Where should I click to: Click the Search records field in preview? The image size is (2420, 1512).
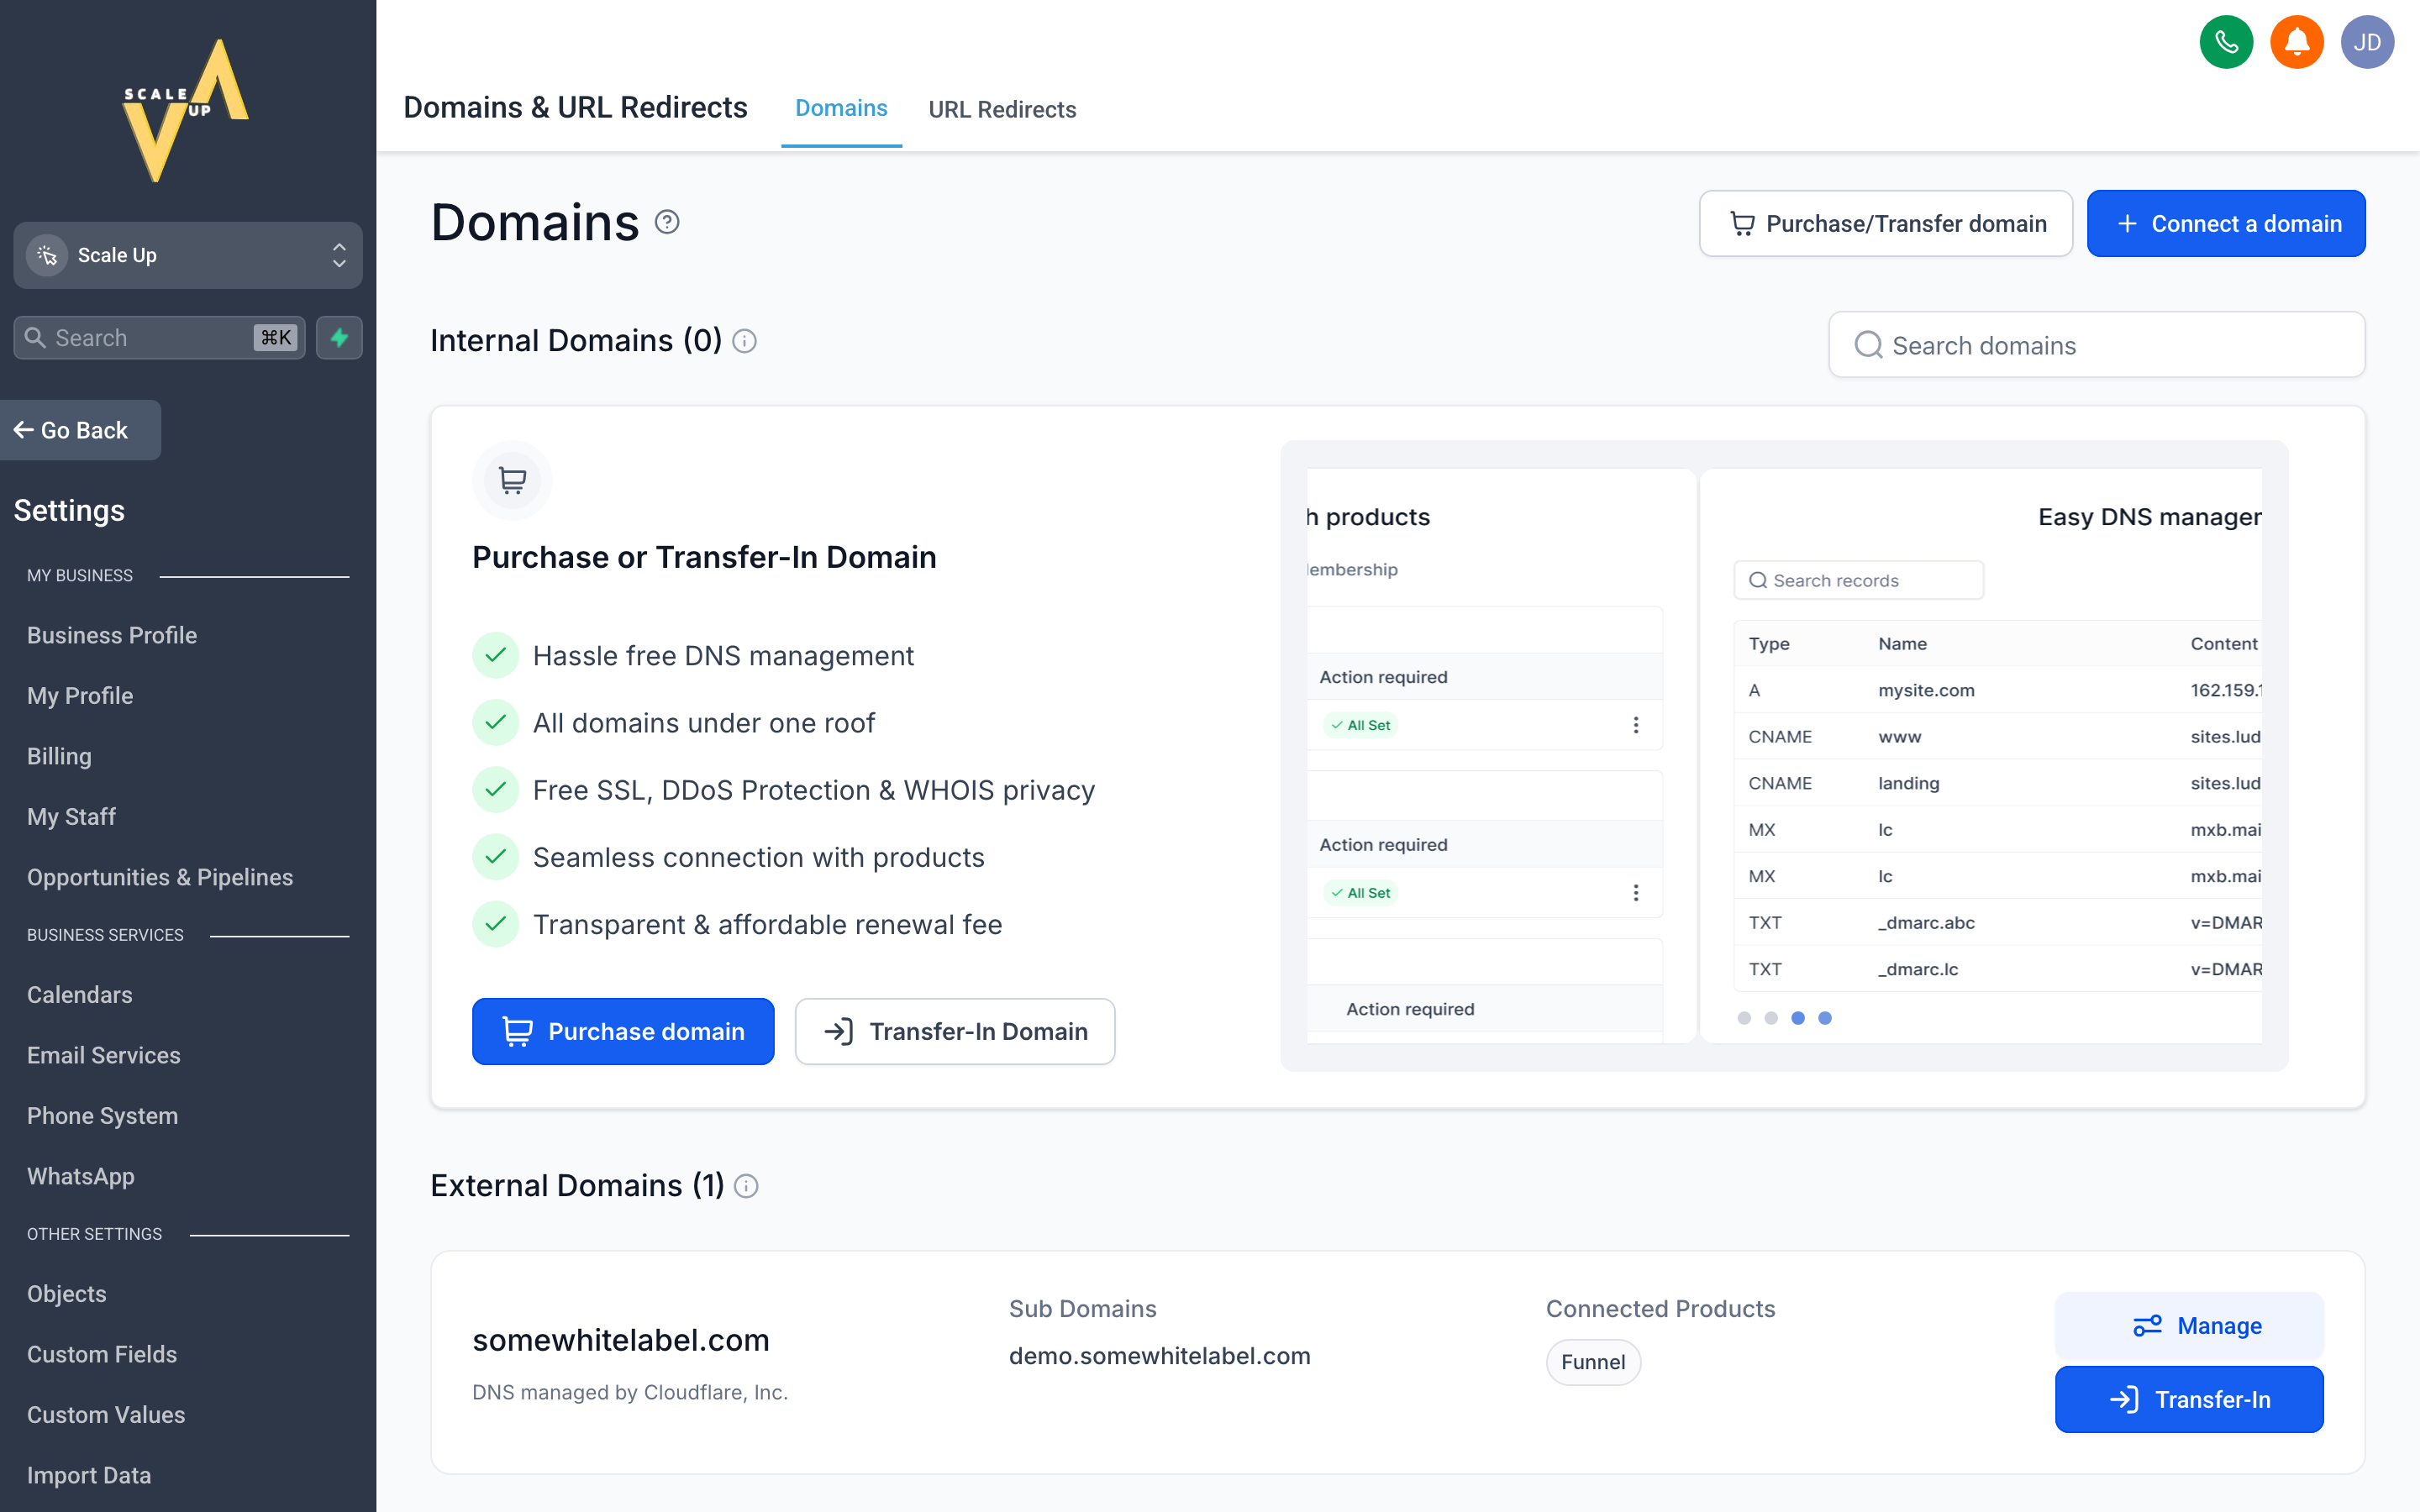pos(1858,580)
